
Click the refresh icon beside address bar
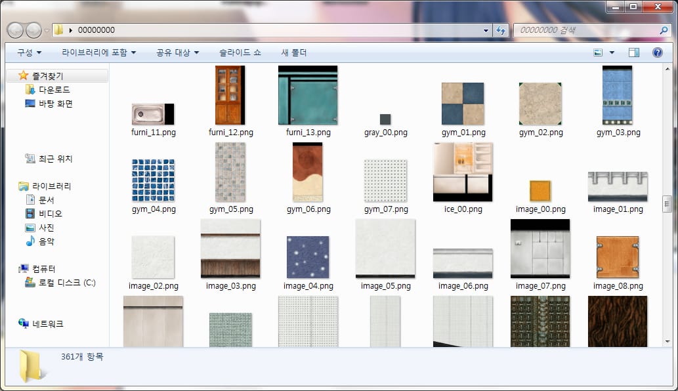tap(500, 30)
